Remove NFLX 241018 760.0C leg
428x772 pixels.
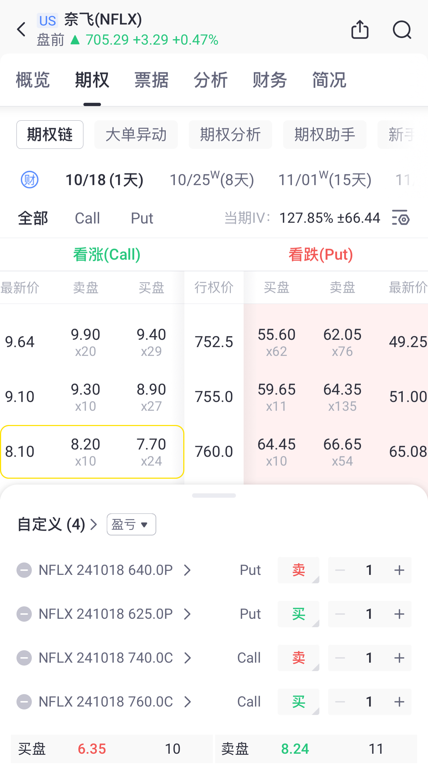pos(24,701)
